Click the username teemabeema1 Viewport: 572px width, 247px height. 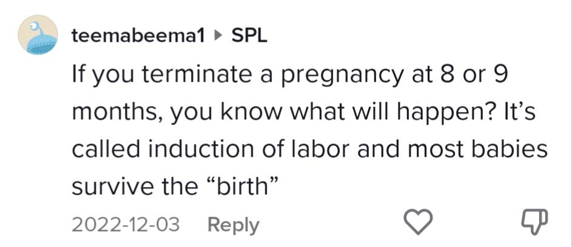(138, 36)
